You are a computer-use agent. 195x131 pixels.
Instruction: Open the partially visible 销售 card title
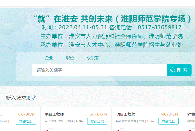[x=191, y=114]
